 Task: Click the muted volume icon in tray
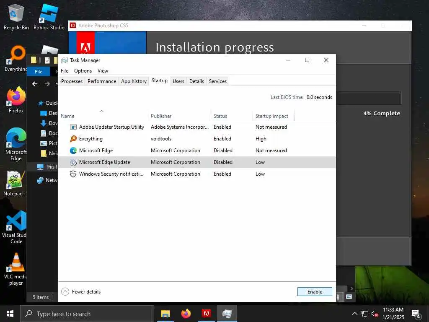coord(375,314)
